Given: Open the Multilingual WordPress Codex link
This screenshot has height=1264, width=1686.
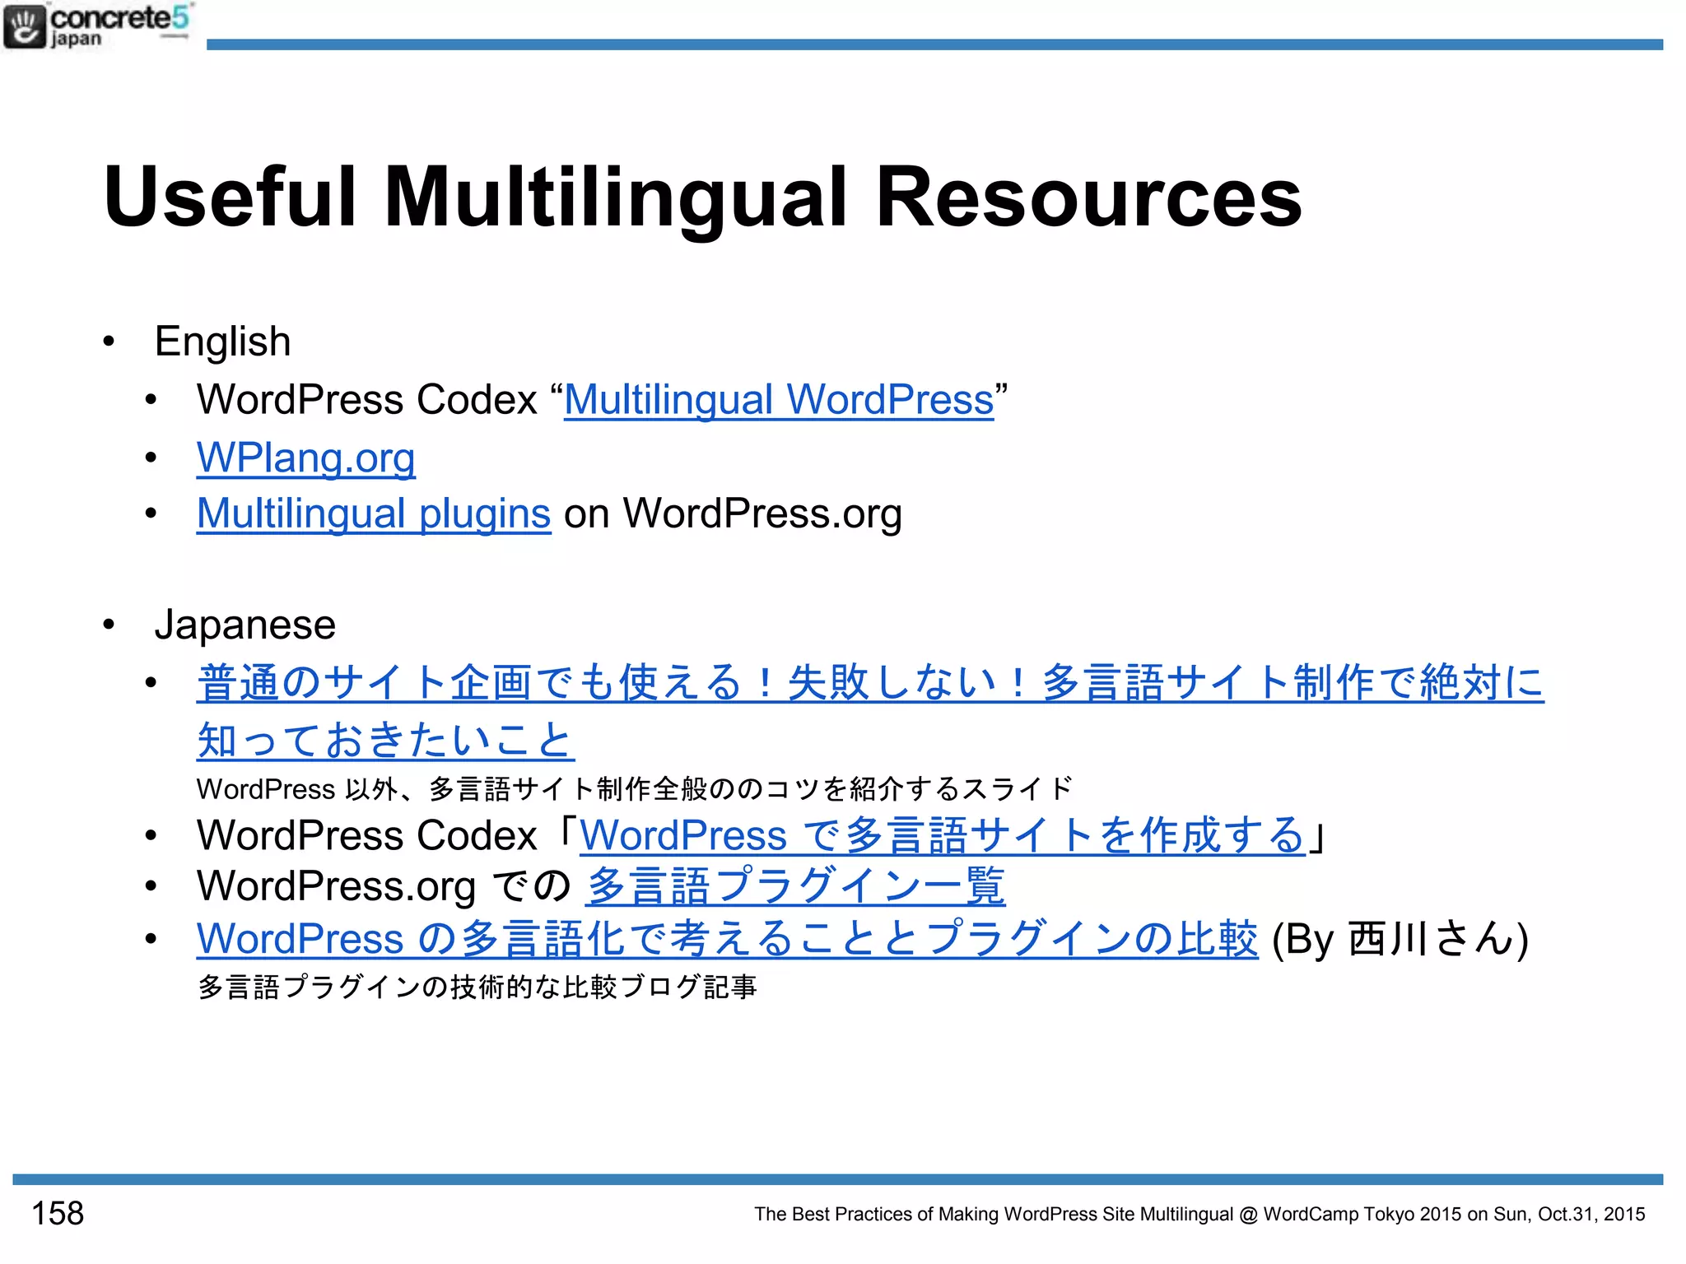Looking at the screenshot, I should coord(779,400).
